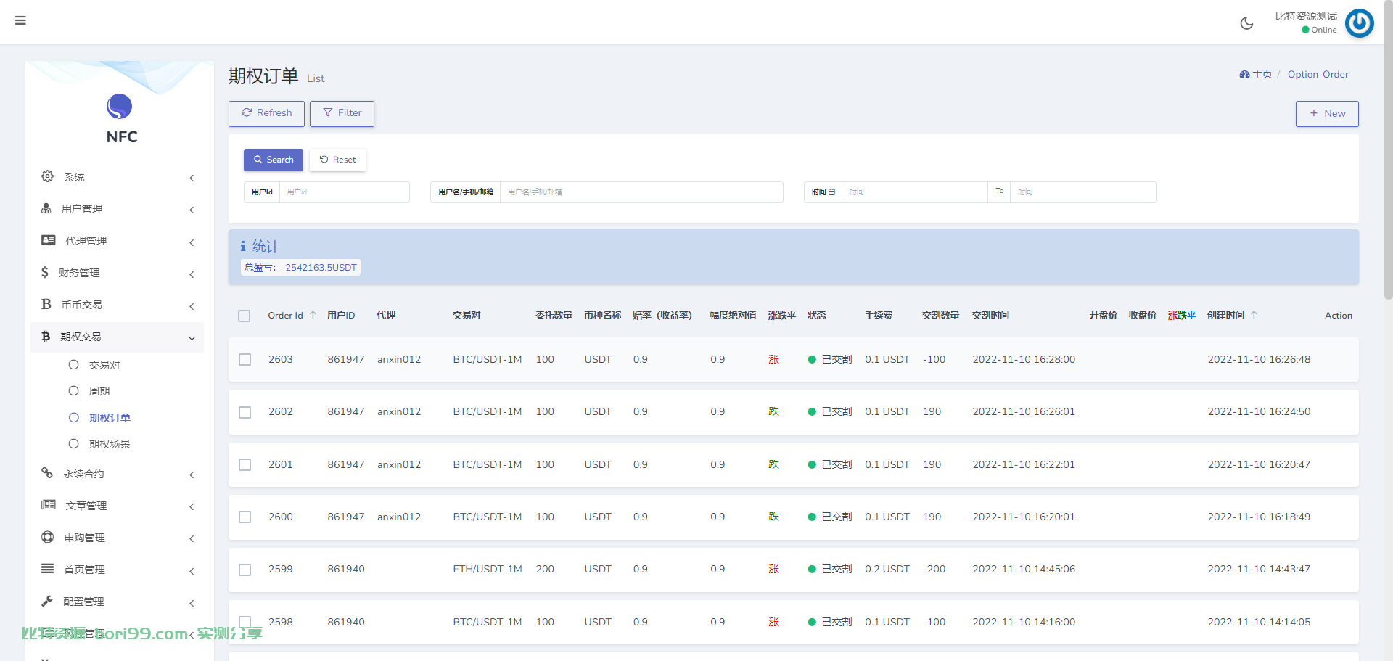The image size is (1393, 661).
Task: Check the box for order 2602
Action: pyautogui.click(x=245, y=412)
